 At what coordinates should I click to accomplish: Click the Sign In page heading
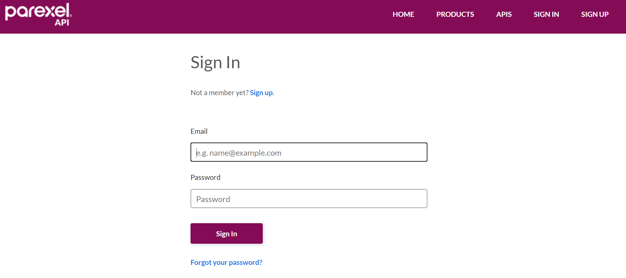(x=215, y=62)
